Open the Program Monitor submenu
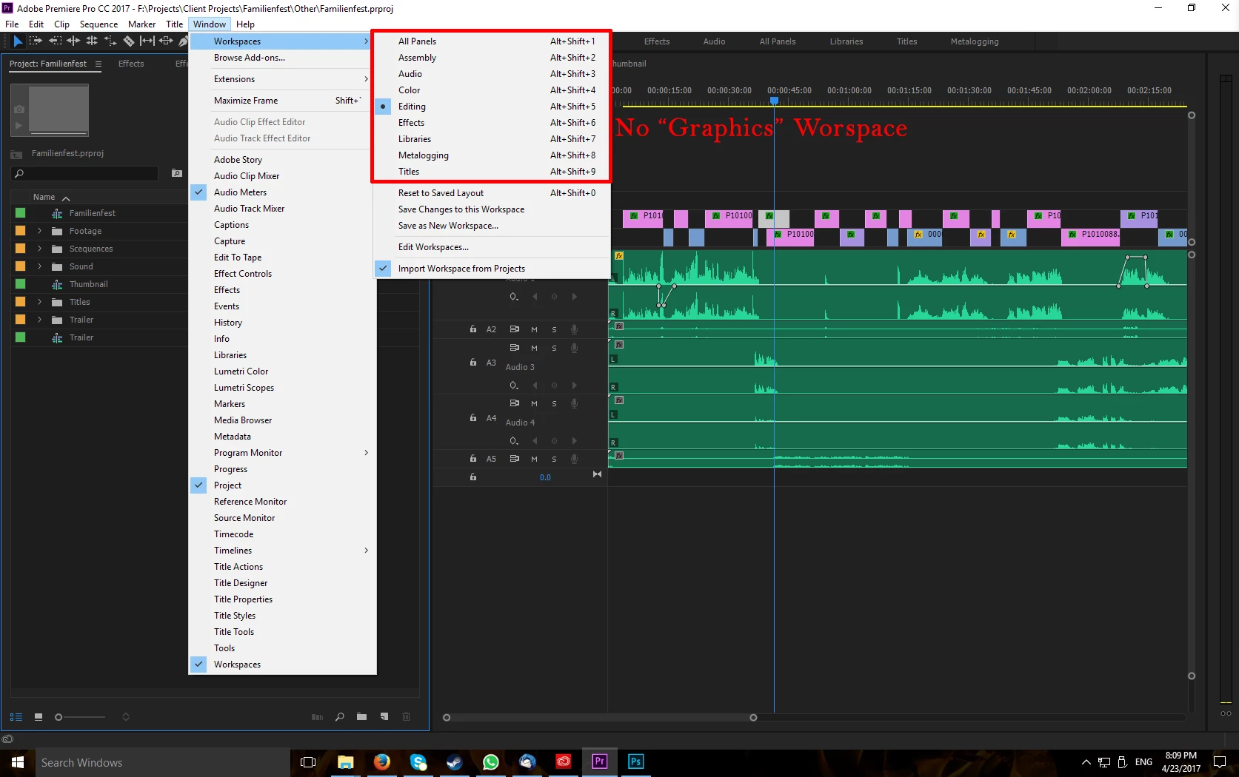 pos(283,453)
